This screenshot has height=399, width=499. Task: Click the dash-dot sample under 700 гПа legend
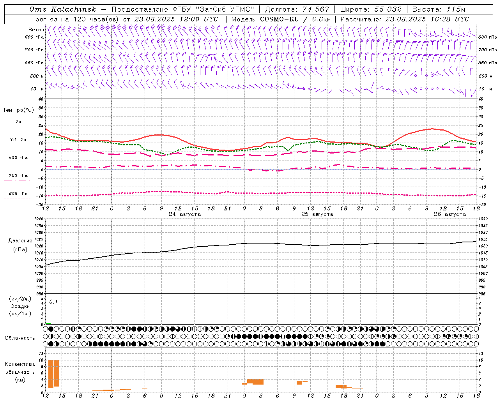coord(18,180)
